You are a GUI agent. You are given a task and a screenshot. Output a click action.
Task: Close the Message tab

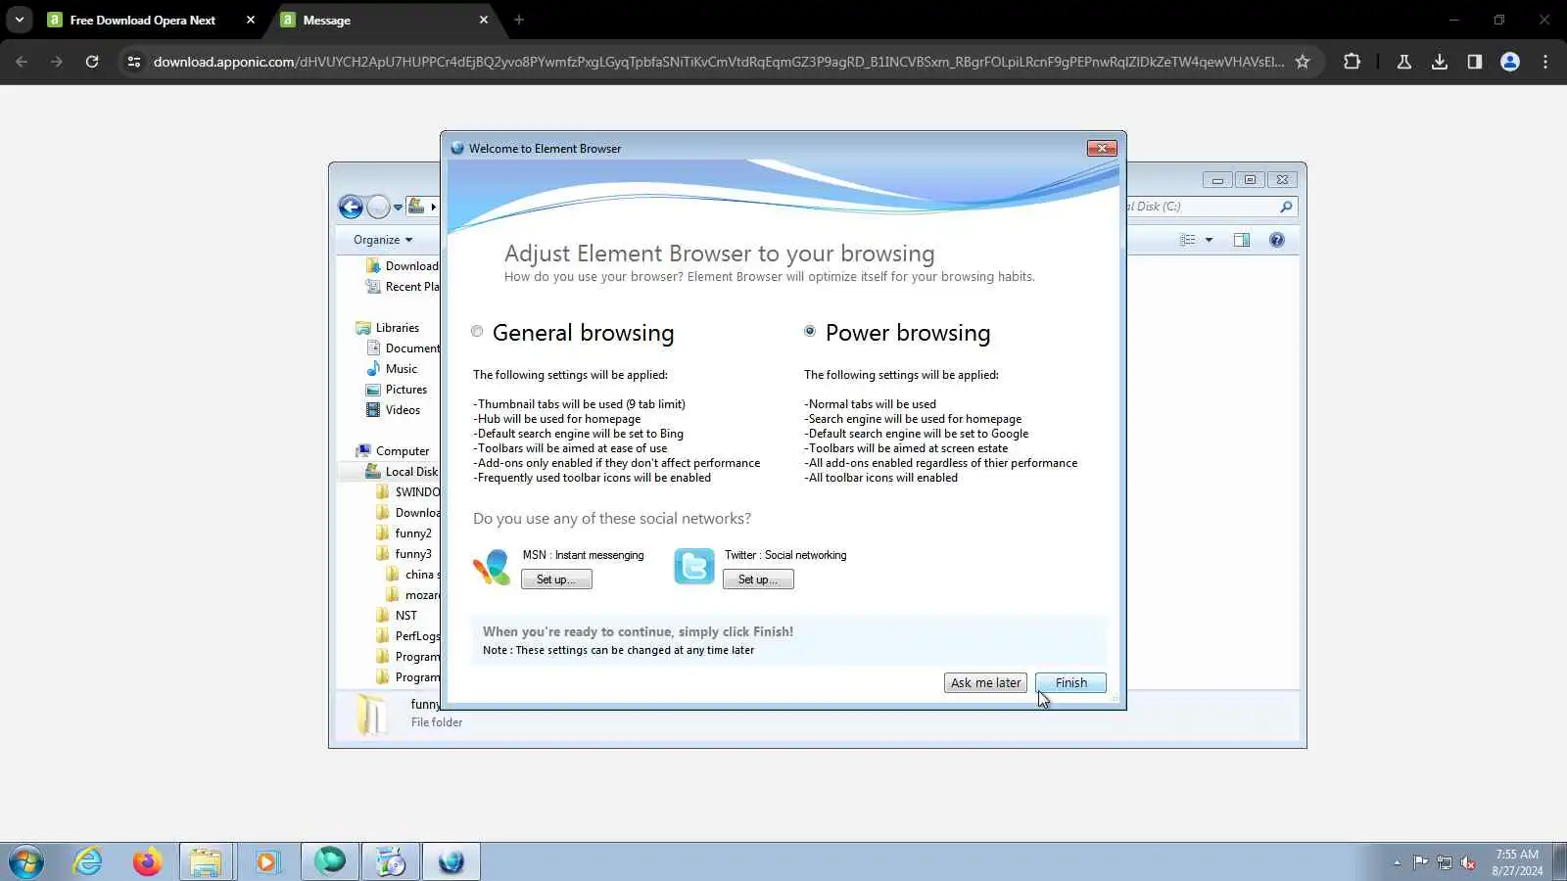pyautogui.click(x=484, y=20)
